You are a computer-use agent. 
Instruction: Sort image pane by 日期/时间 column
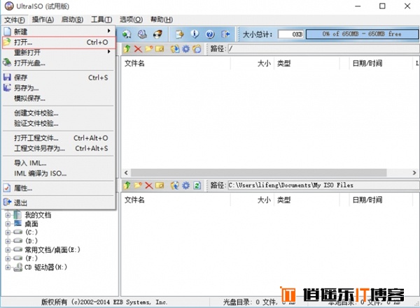[x=381, y=64]
